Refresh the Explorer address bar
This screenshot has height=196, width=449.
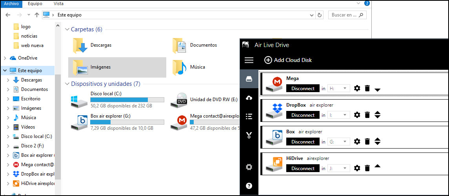click(x=320, y=15)
